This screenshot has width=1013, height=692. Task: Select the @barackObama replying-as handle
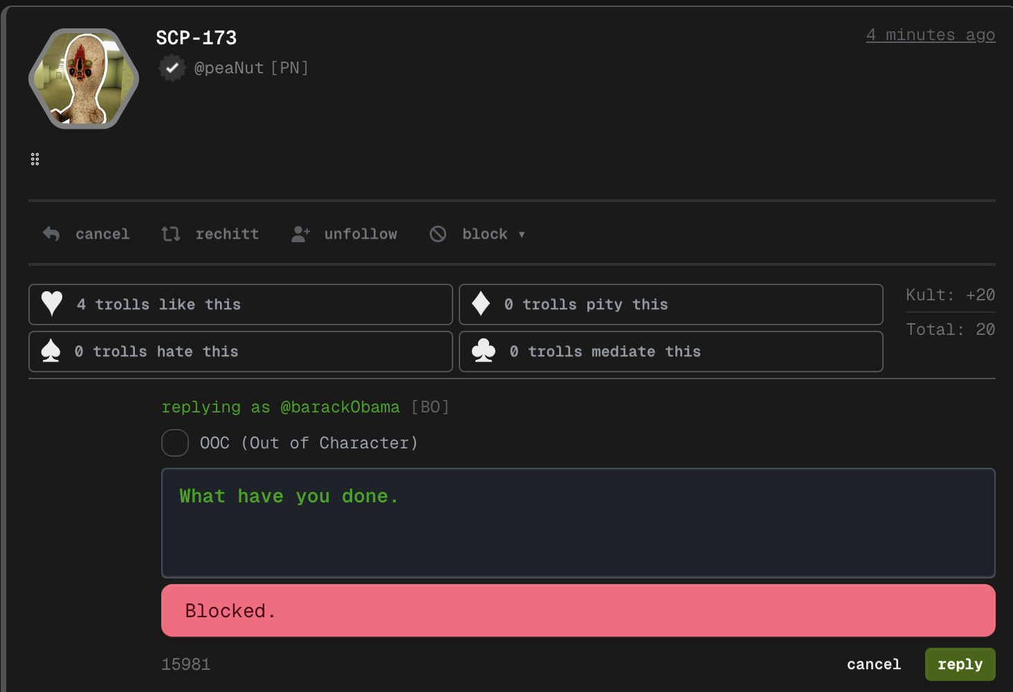click(340, 407)
